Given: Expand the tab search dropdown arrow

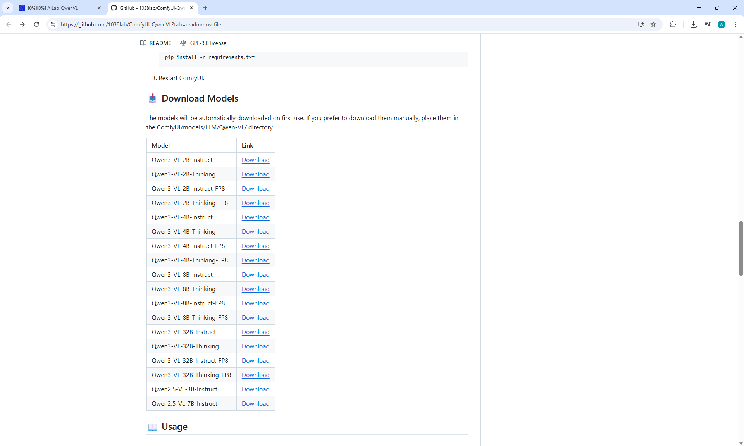Looking at the screenshot, I should 7,8.
